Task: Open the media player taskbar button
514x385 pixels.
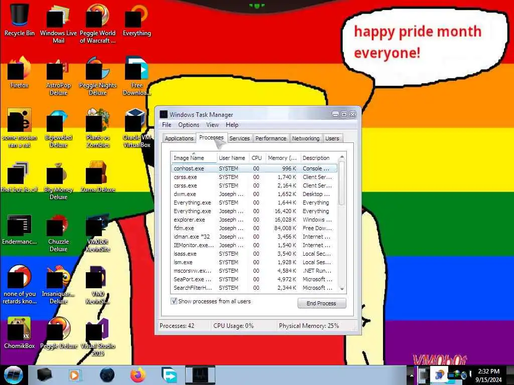Action: (75, 375)
